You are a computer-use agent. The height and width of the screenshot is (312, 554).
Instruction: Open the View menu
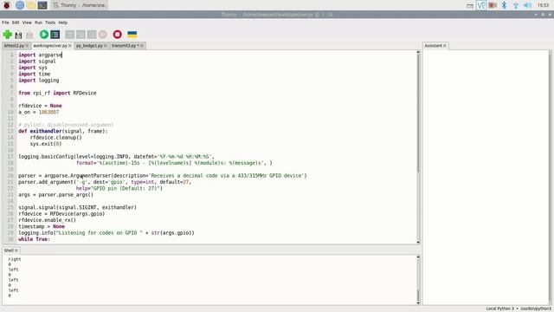[27, 23]
